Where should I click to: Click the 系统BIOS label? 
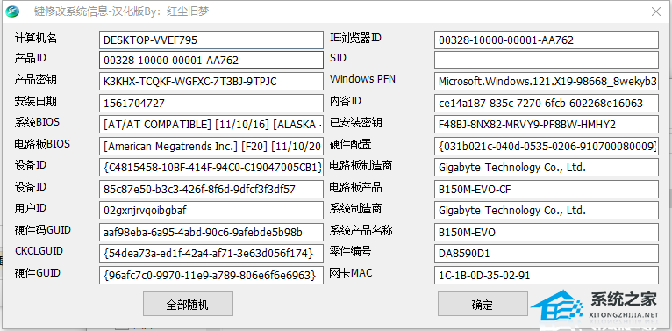click(x=37, y=123)
